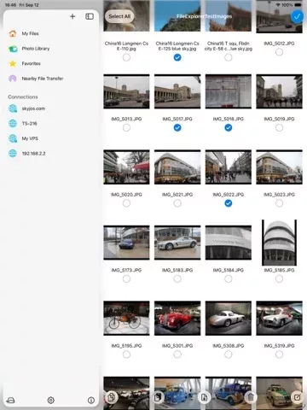Check the IMG_5019.JPG selection circle
Image resolution: width=307 pixels, height=410 pixels.
[279, 128]
